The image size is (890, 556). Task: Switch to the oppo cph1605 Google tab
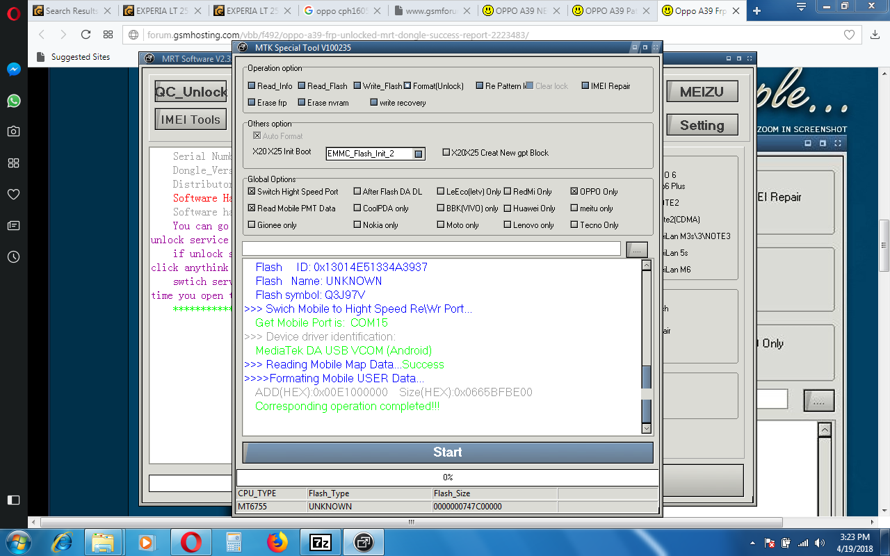coord(343,10)
